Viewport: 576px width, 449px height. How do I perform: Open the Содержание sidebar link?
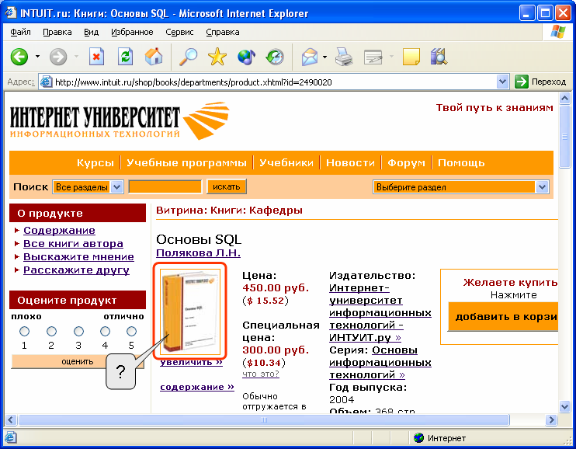coord(59,230)
